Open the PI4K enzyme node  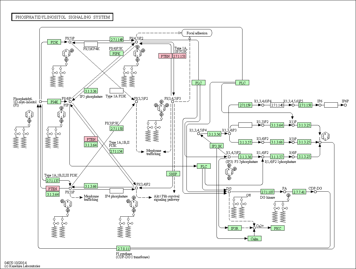coord(54,102)
